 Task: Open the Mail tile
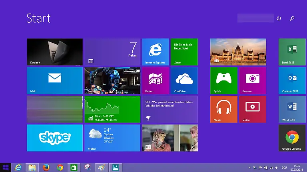coord(55,81)
